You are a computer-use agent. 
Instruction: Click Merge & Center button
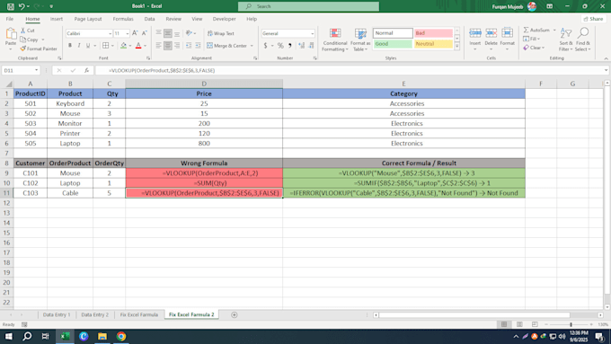(x=226, y=46)
